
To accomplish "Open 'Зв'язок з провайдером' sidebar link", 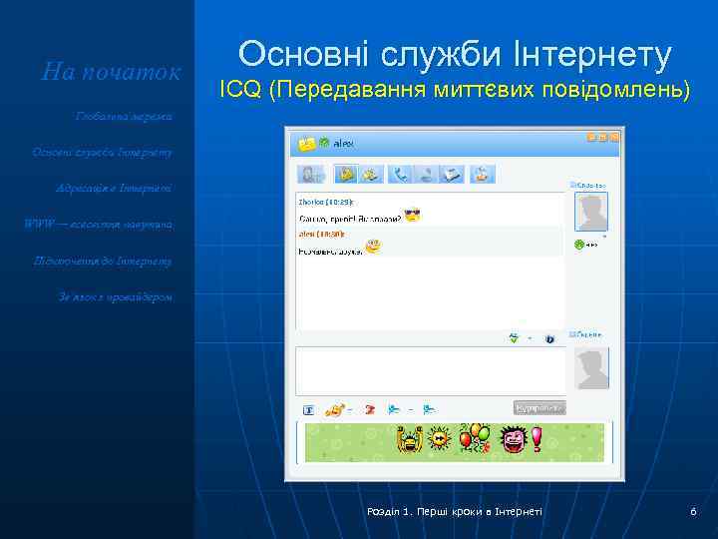I will (x=116, y=297).
